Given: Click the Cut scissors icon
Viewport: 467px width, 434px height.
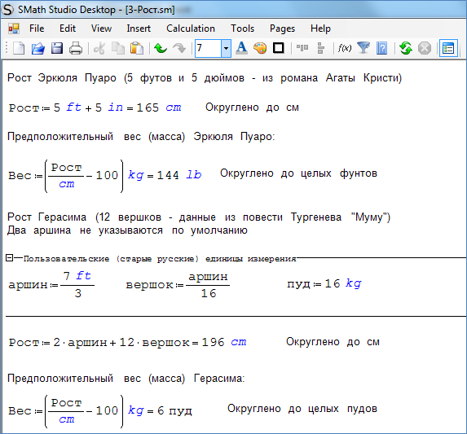Looking at the screenshot, I should (x=99, y=48).
